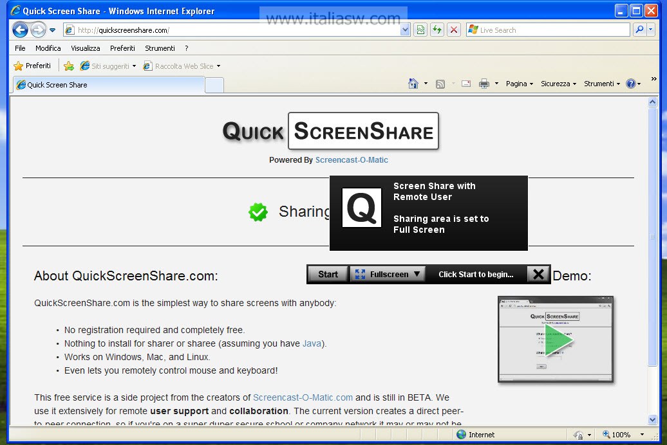
Task: Expand the Home icon dropdown arrow
Action: click(x=426, y=84)
